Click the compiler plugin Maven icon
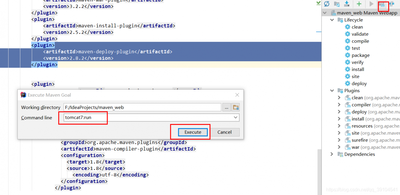This screenshot has height=195, width=400. pos(347,105)
